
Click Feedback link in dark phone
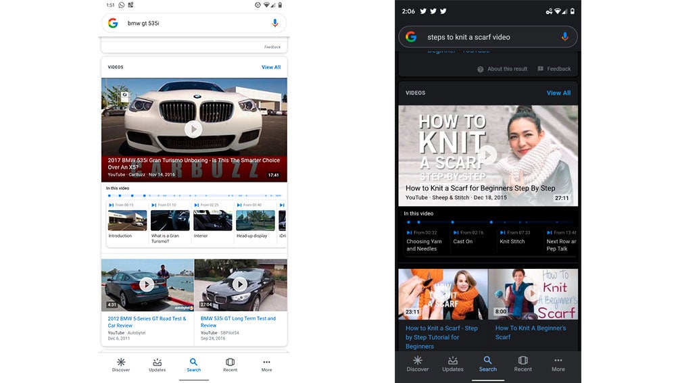click(554, 69)
